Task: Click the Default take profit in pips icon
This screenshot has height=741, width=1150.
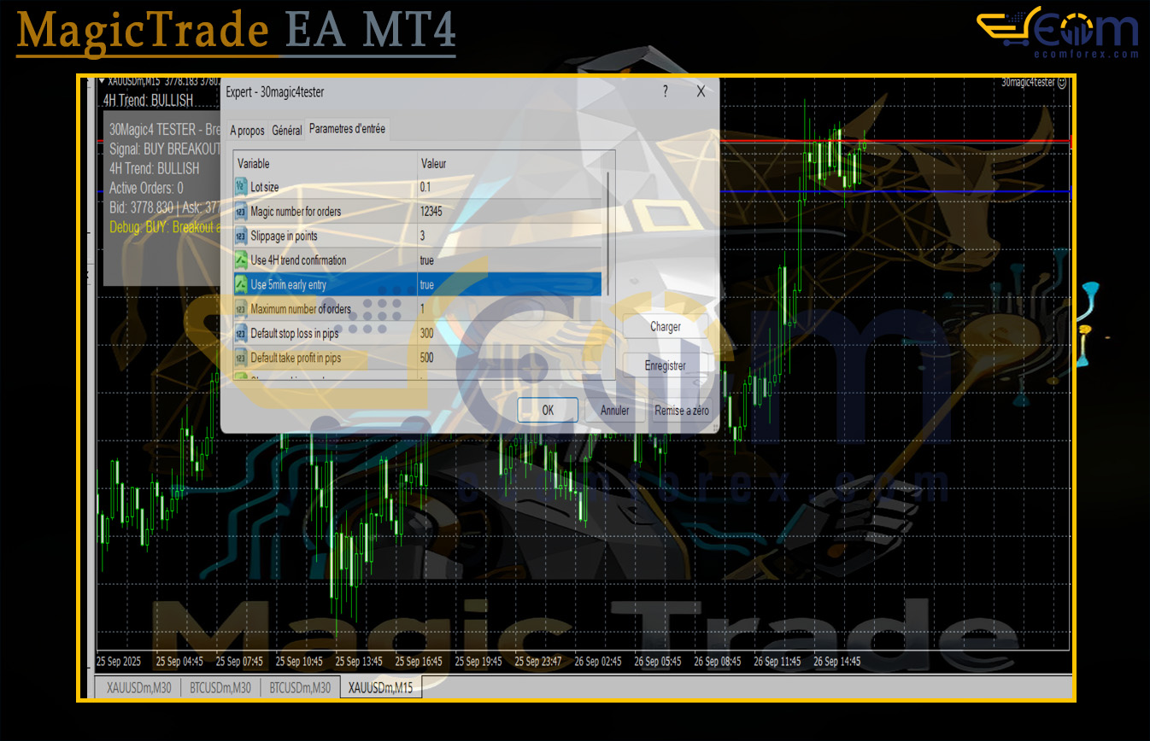Action: (x=240, y=358)
